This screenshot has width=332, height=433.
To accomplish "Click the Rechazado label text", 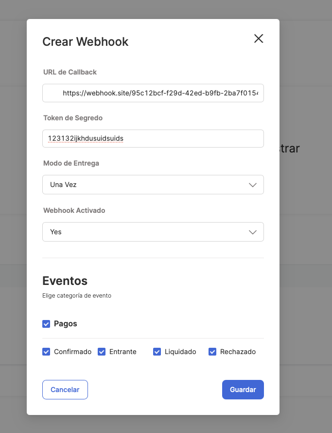I will click(238, 352).
